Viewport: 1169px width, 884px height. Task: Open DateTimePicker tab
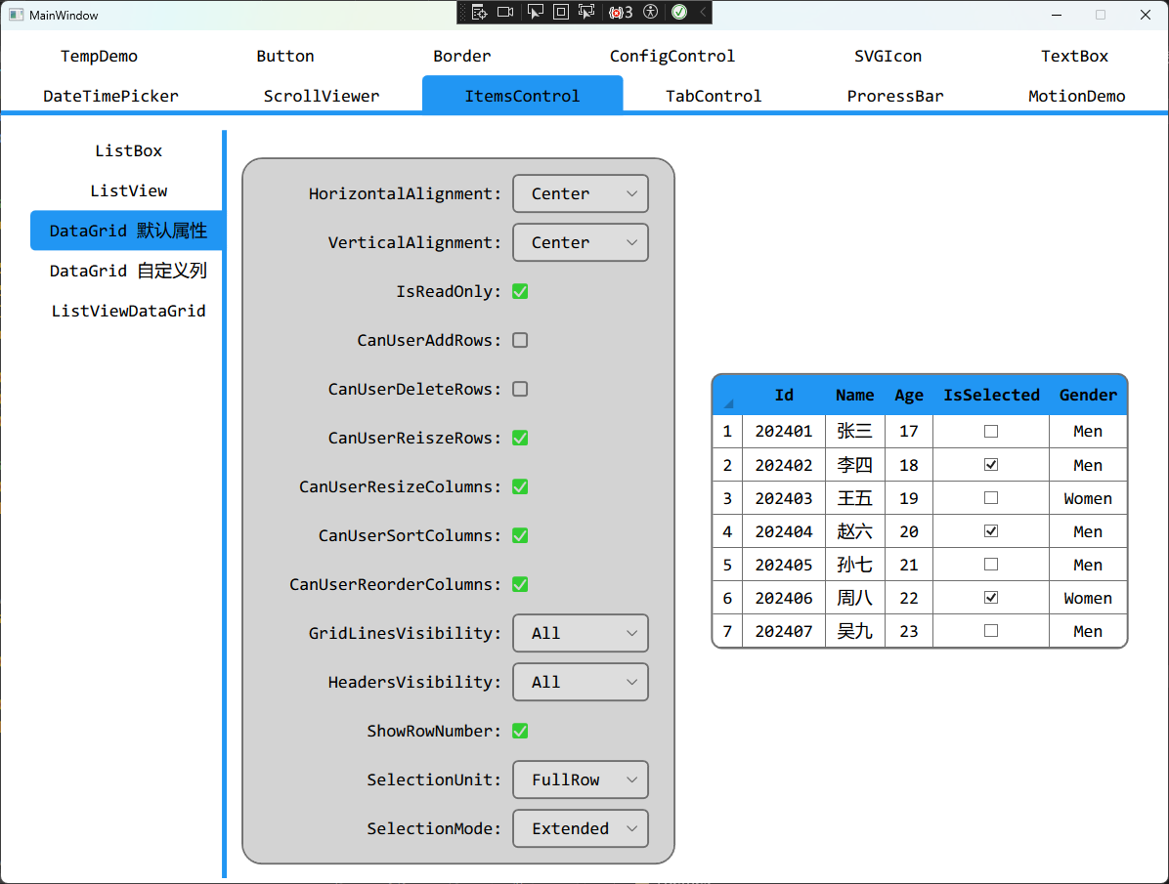111,96
